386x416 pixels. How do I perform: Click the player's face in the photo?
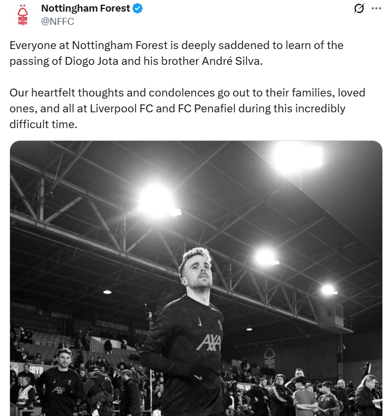(199, 273)
